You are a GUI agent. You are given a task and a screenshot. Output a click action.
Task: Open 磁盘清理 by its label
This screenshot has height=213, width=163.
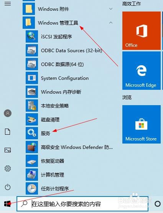click(x=50, y=120)
